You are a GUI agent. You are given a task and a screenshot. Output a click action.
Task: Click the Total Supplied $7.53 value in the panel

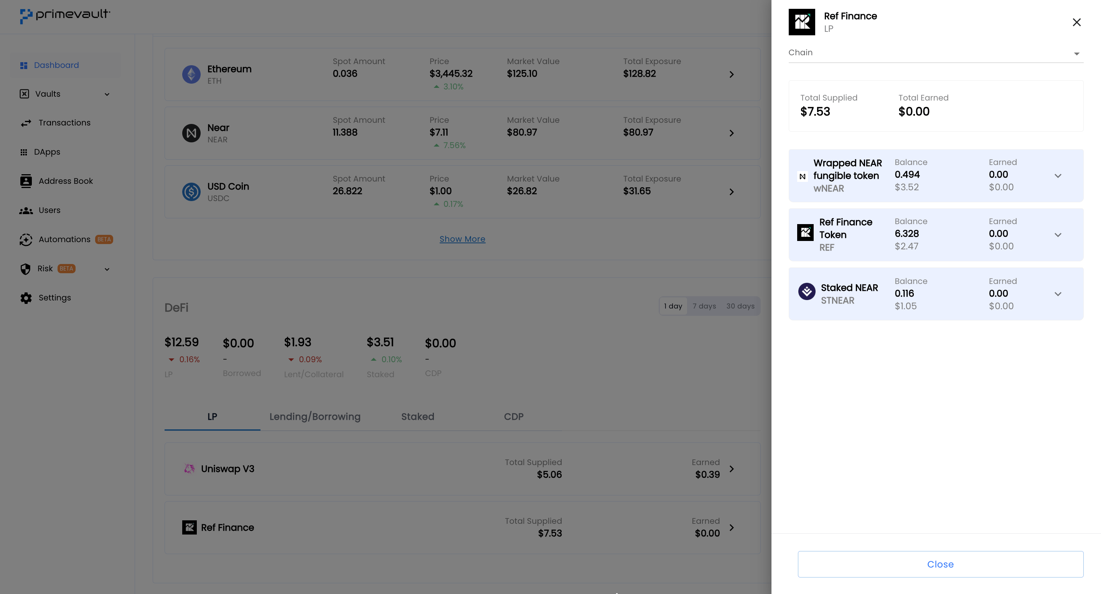(815, 112)
